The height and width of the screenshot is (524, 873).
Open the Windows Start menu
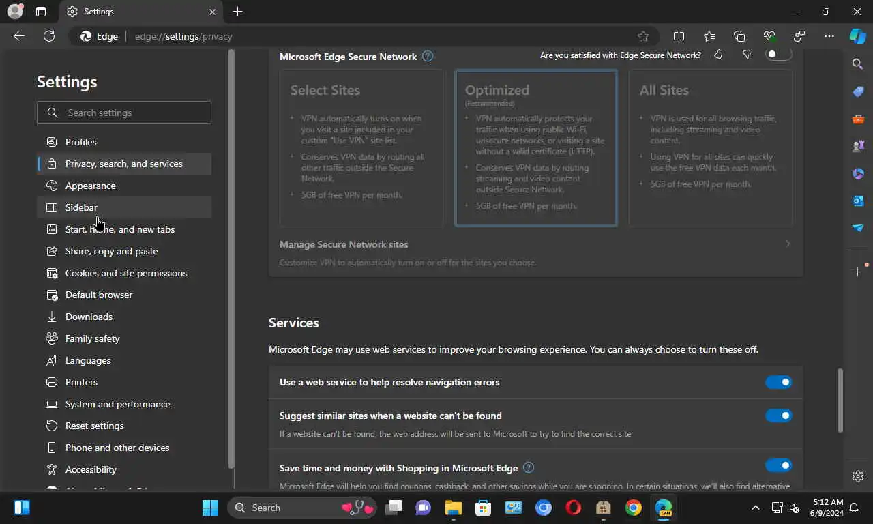[x=210, y=508]
